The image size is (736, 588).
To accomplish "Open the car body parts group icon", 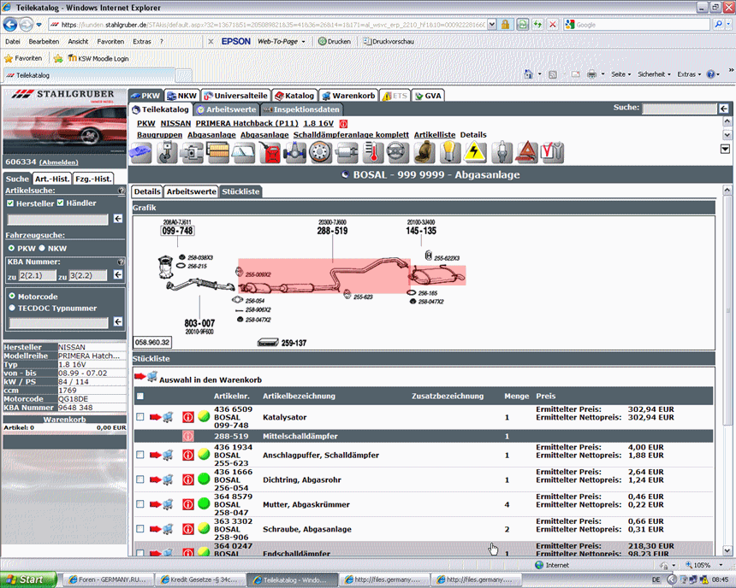I will pos(141,153).
